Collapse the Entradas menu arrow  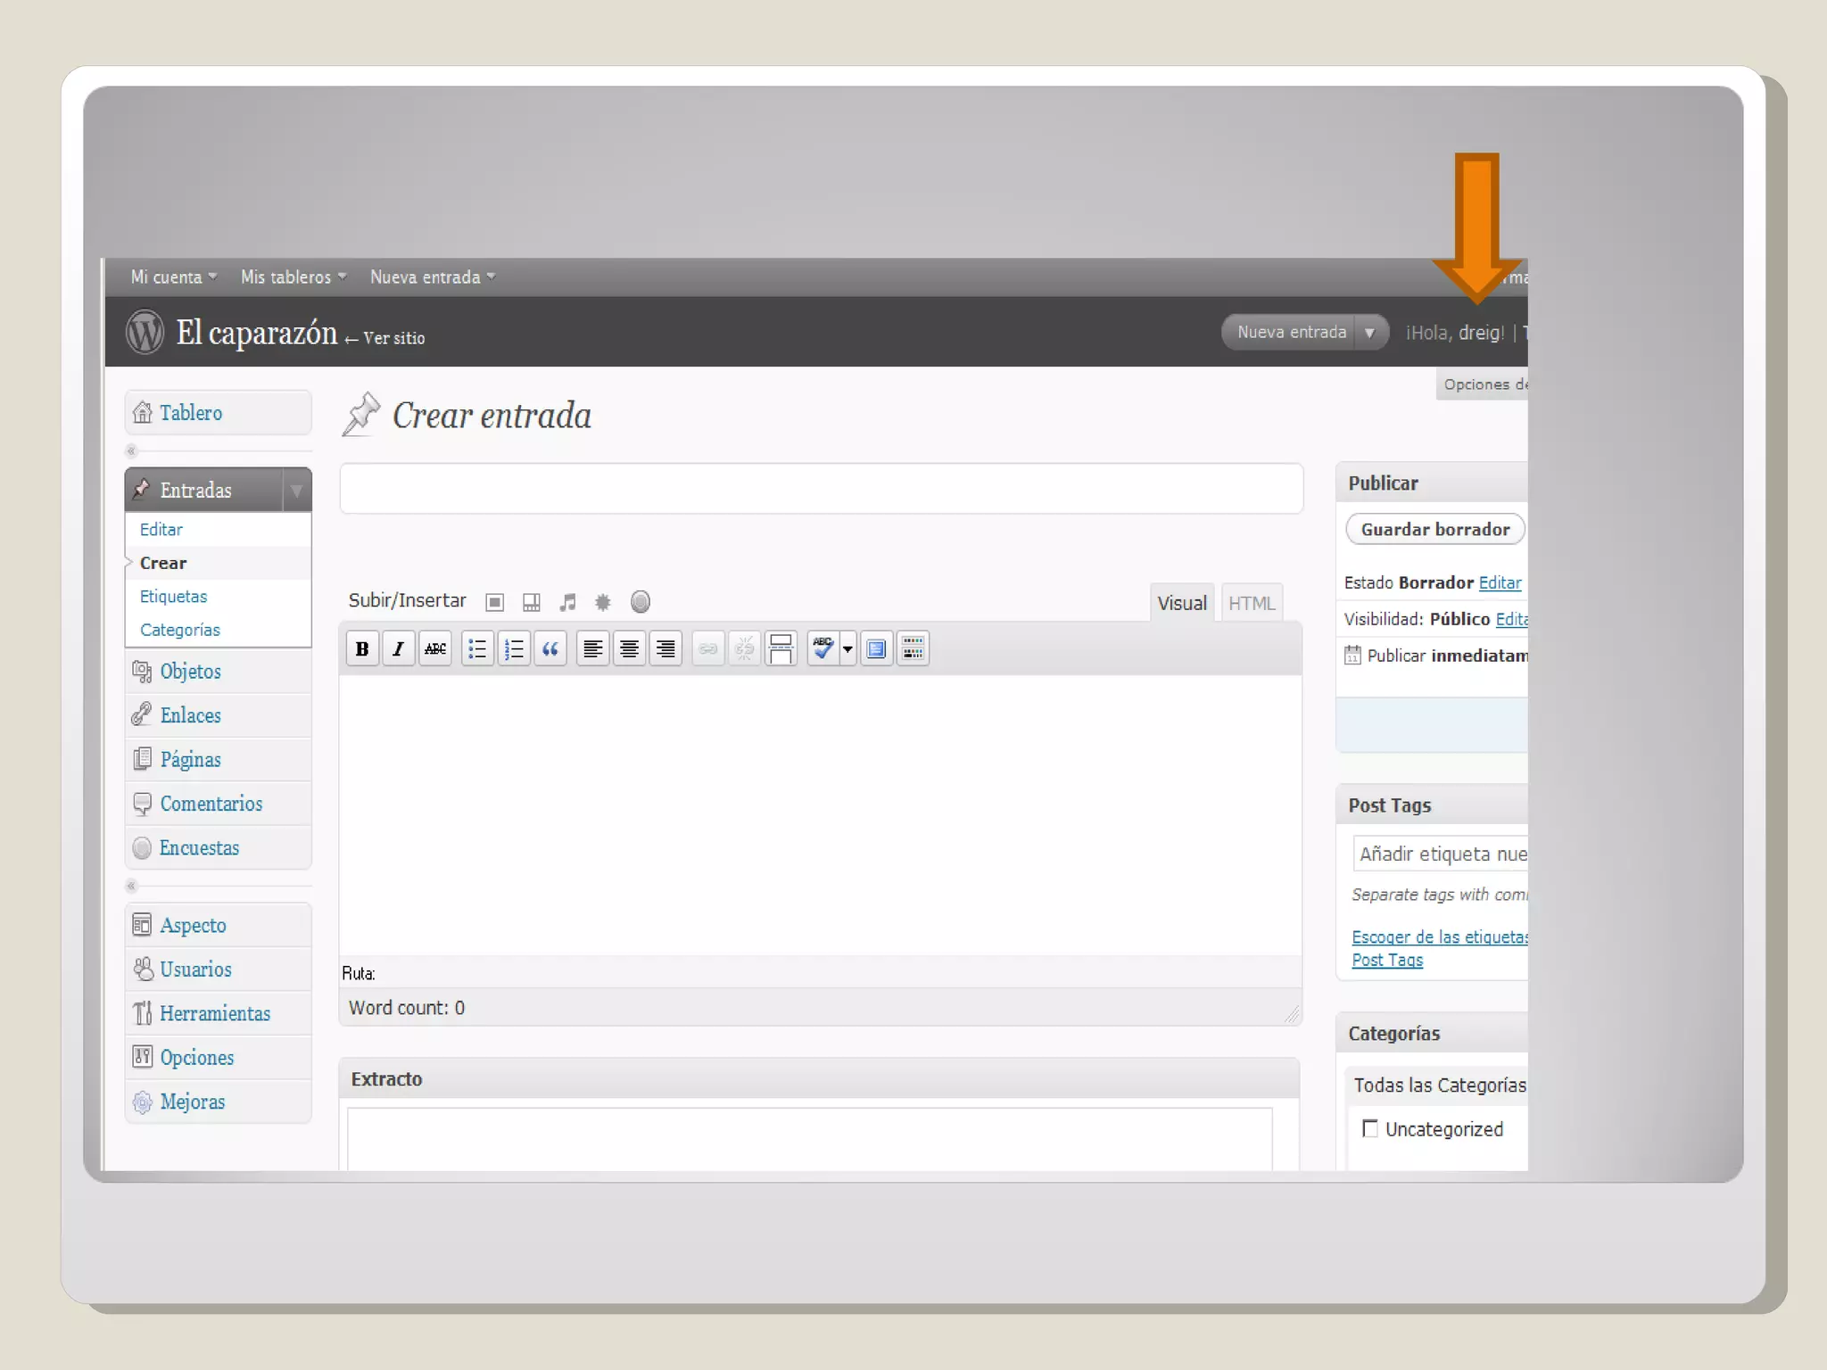pyautogui.click(x=296, y=490)
